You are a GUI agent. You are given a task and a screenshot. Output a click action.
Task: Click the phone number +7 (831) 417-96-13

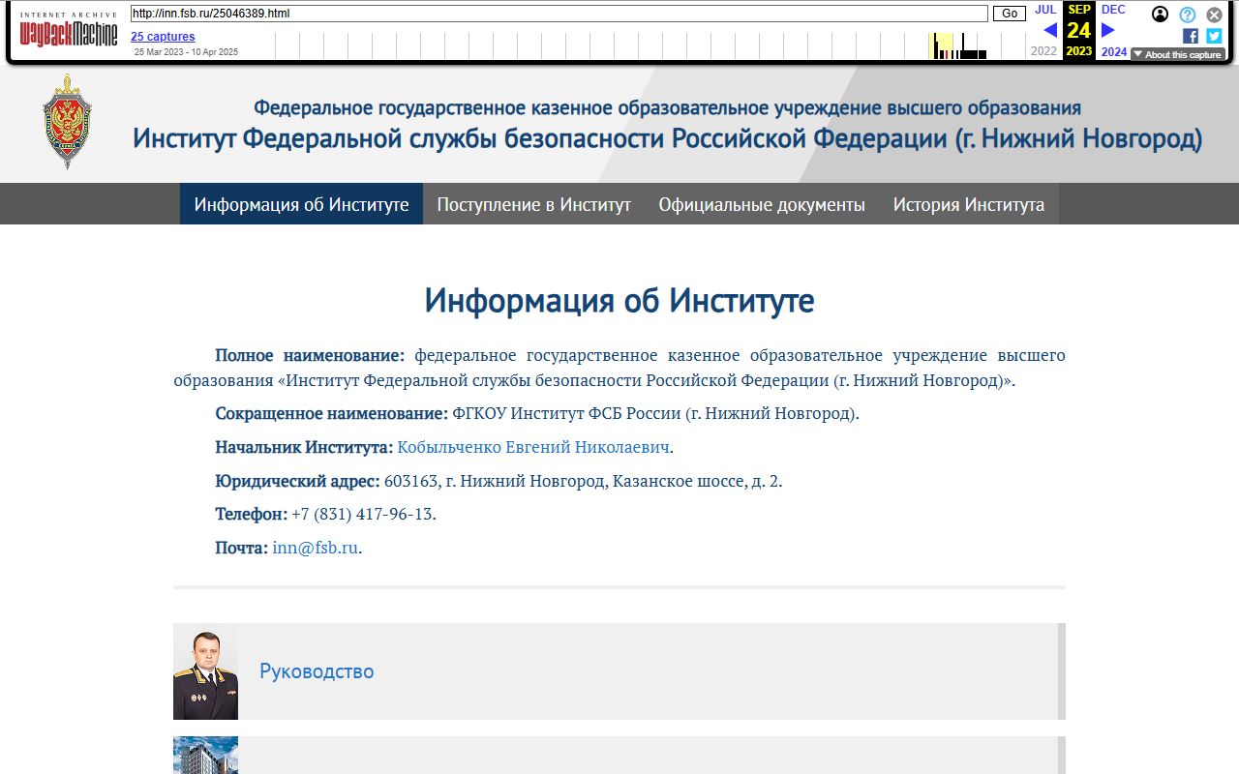pyautogui.click(x=363, y=514)
